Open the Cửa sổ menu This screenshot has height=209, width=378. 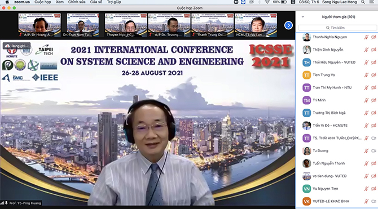pos(96,2)
